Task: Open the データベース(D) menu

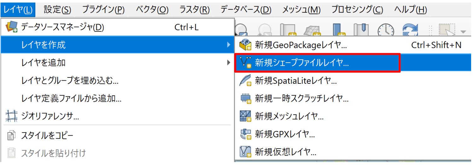Action: (x=246, y=9)
